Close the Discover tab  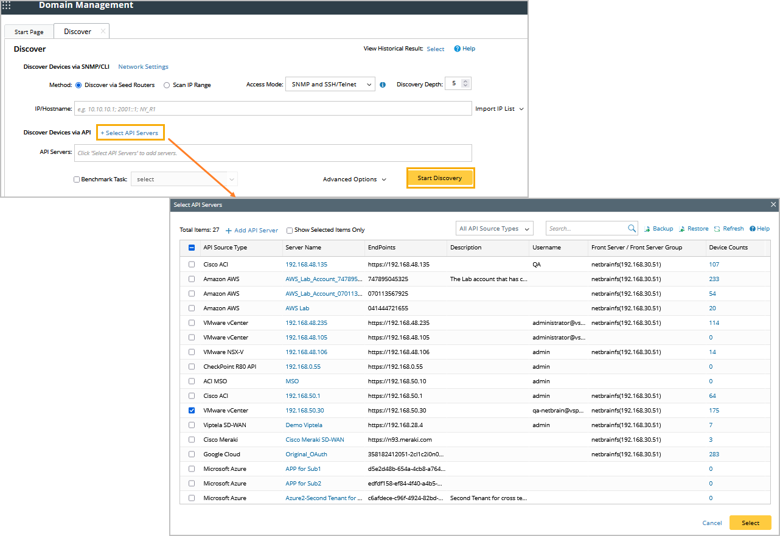coord(103,31)
